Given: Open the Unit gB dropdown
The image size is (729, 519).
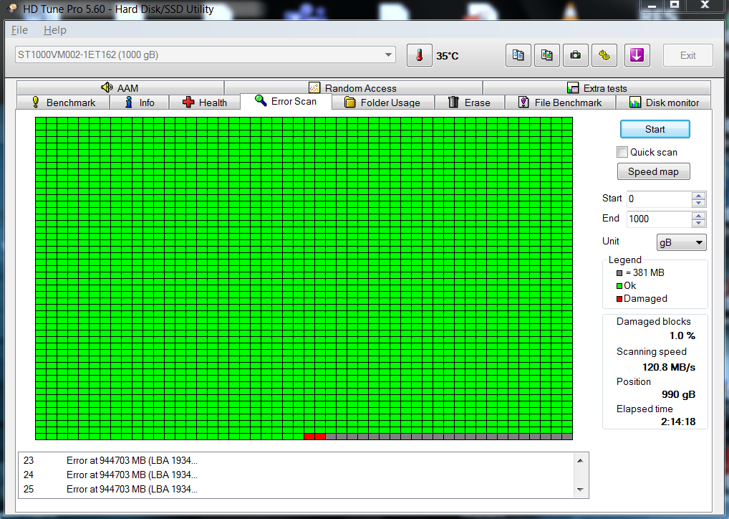Looking at the screenshot, I should pos(682,242).
